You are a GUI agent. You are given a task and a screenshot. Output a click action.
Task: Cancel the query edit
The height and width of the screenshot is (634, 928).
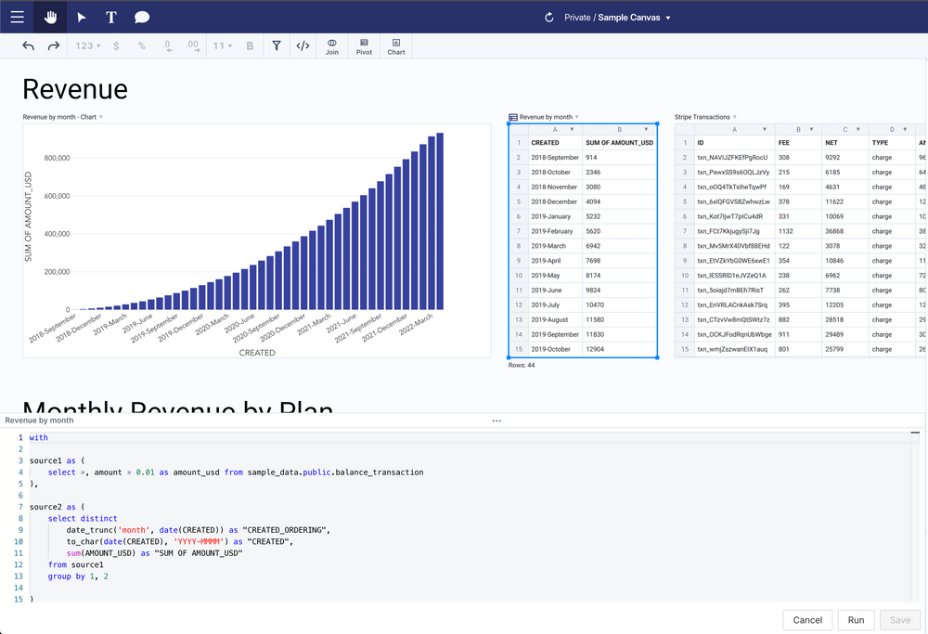click(x=807, y=620)
